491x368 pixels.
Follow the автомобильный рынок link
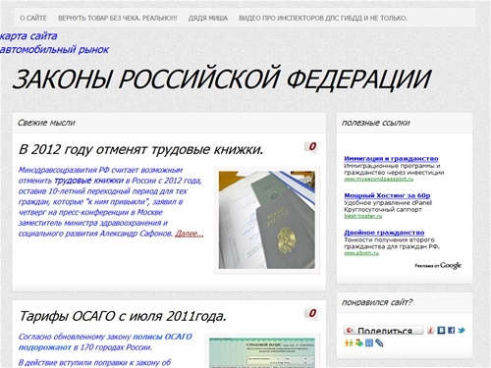pyautogui.click(x=54, y=50)
